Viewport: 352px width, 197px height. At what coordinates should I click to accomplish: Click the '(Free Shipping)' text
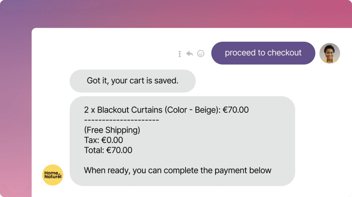pyautogui.click(x=112, y=130)
